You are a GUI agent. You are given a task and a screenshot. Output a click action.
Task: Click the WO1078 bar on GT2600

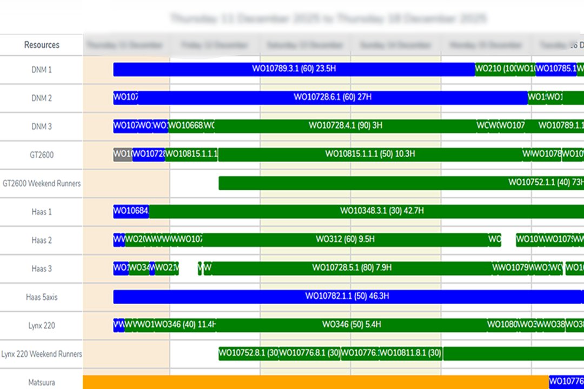pos(546,155)
